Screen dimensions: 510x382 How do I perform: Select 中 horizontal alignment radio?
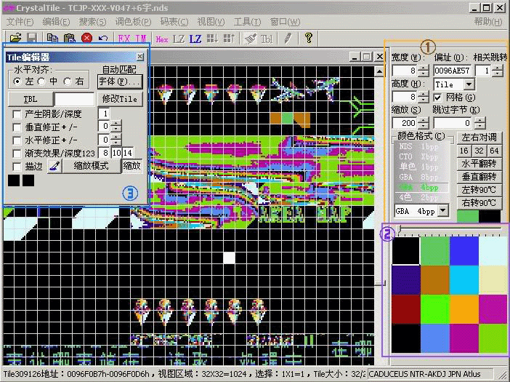coord(41,81)
